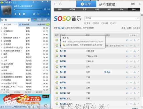Click the SOSO search magnifier icon

click(138, 18)
